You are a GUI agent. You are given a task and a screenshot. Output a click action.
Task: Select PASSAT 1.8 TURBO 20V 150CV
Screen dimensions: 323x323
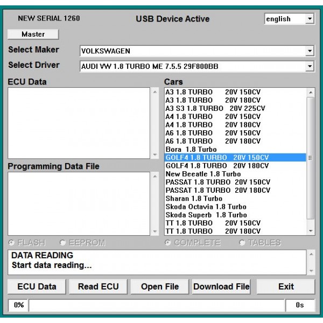click(x=235, y=182)
